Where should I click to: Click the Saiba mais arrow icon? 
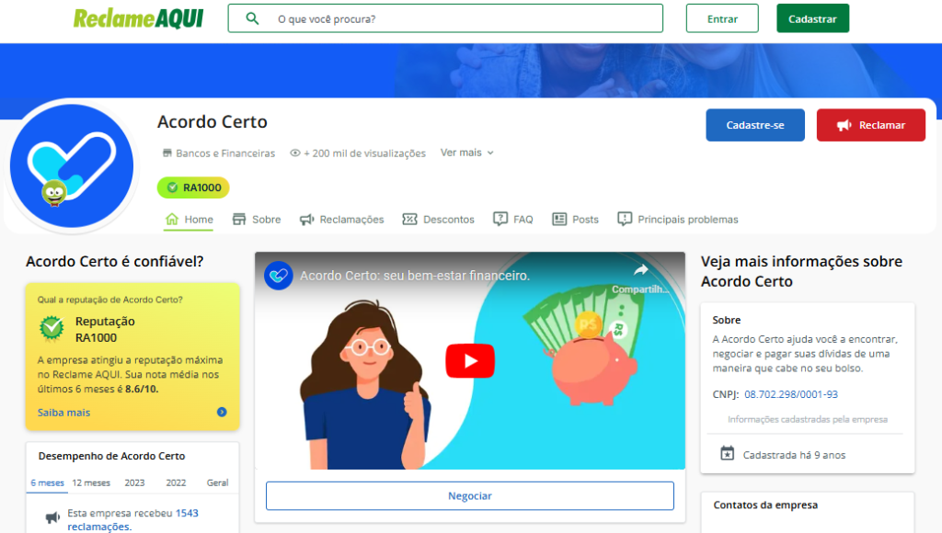(x=222, y=413)
